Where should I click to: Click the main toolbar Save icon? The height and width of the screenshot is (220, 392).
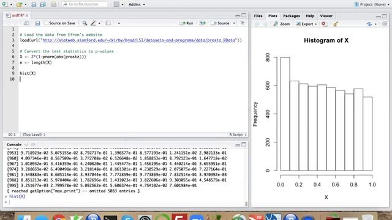click(34, 4)
